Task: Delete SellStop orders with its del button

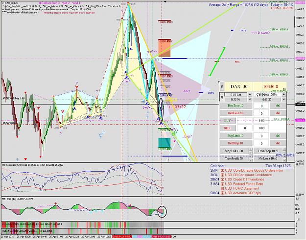Action: (x=278, y=143)
